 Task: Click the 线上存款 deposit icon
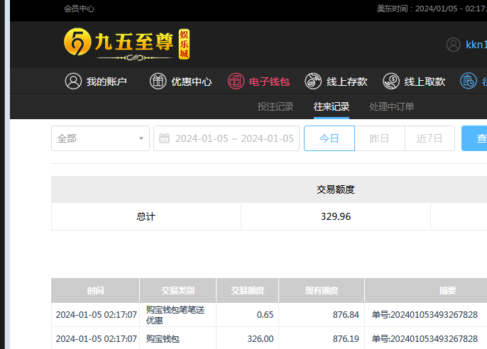point(313,82)
